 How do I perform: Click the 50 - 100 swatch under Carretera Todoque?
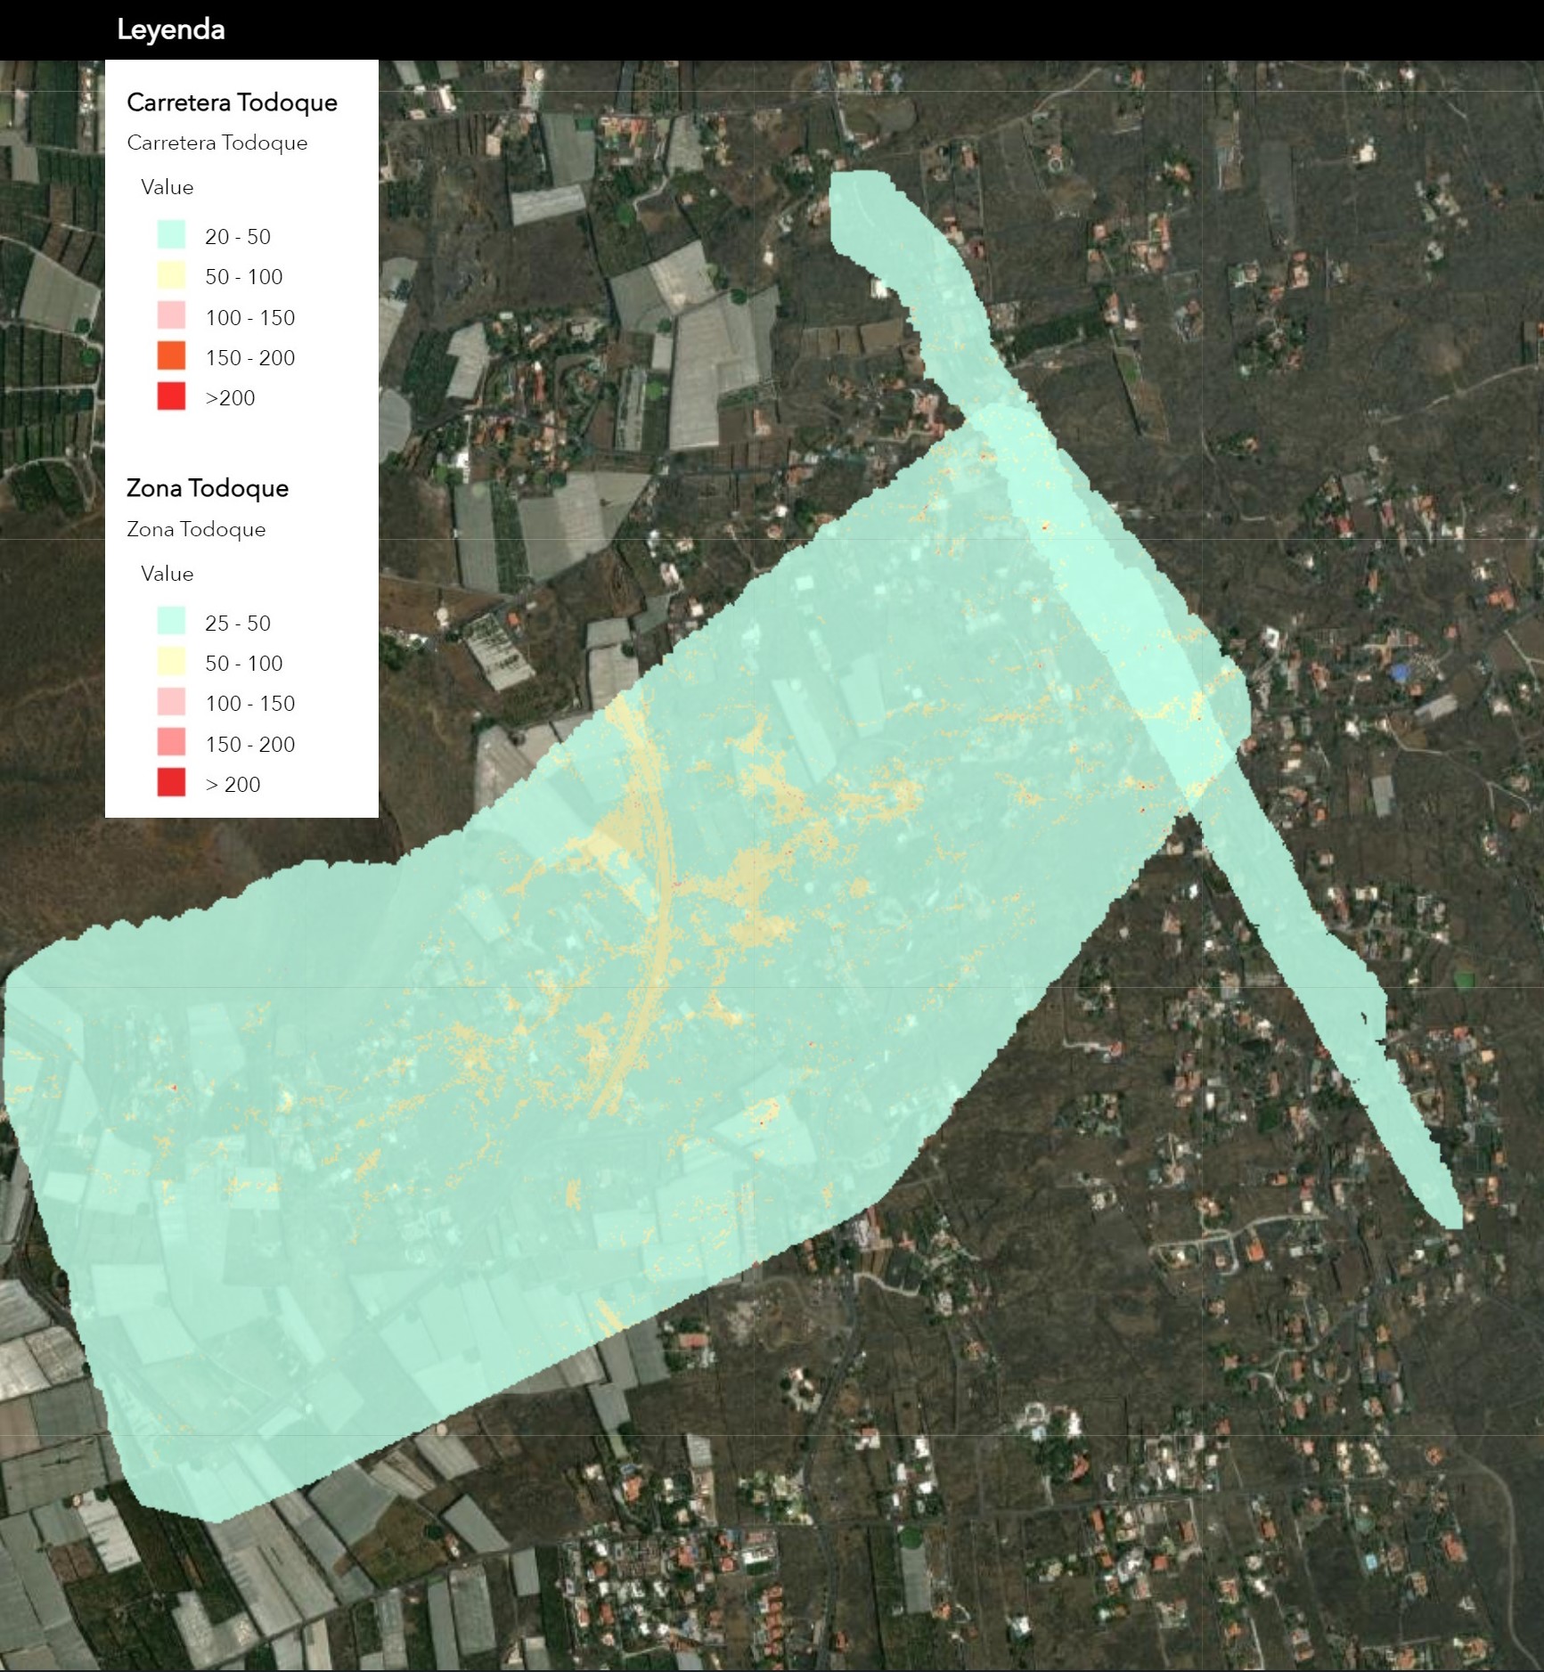tap(171, 275)
